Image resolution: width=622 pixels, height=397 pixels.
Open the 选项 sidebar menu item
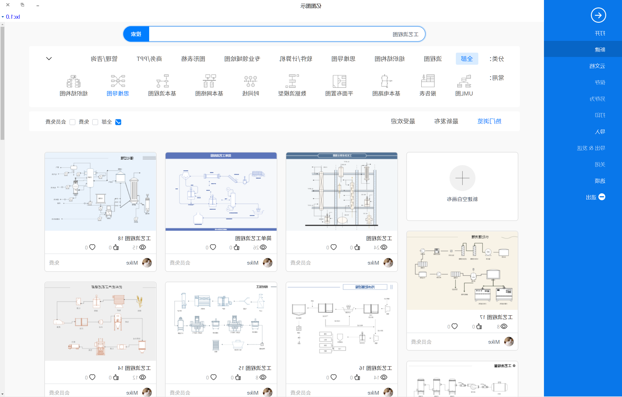pos(583,181)
